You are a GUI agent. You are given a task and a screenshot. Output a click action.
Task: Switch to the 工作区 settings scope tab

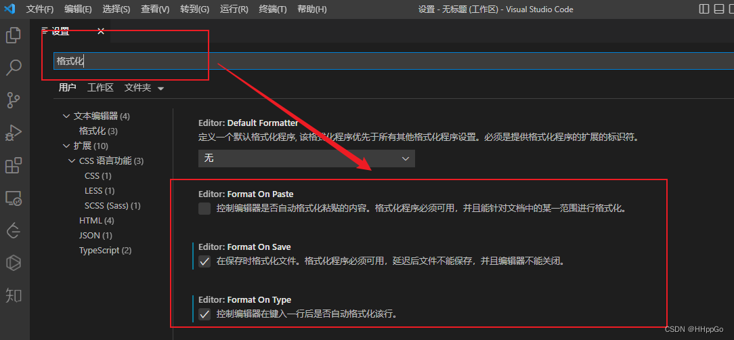point(100,87)
